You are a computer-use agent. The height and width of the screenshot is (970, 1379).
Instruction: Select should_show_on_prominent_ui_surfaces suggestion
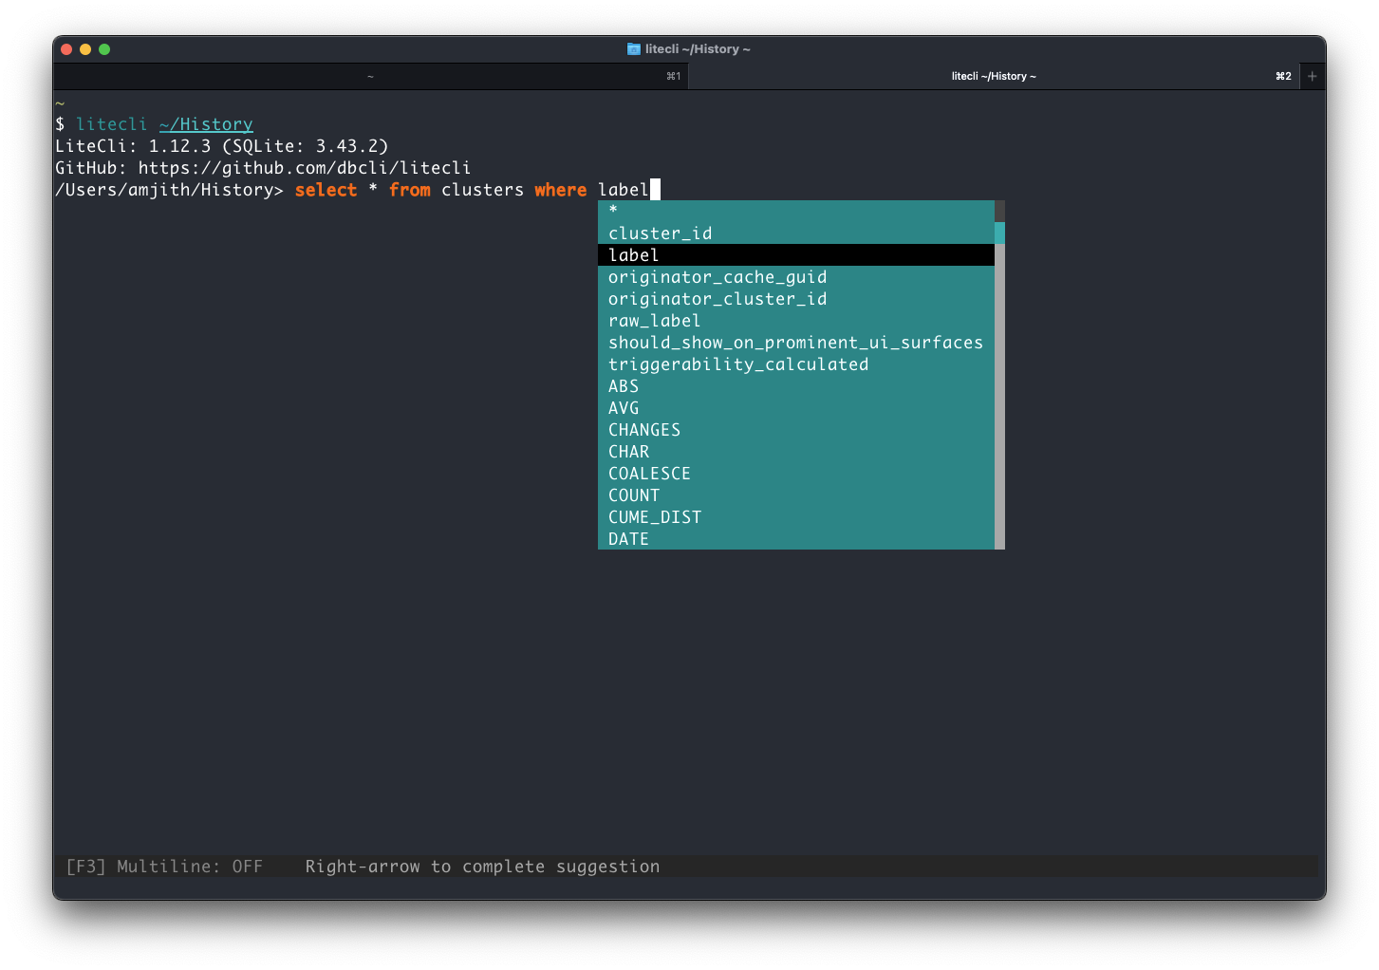click(x=796, y=343)
